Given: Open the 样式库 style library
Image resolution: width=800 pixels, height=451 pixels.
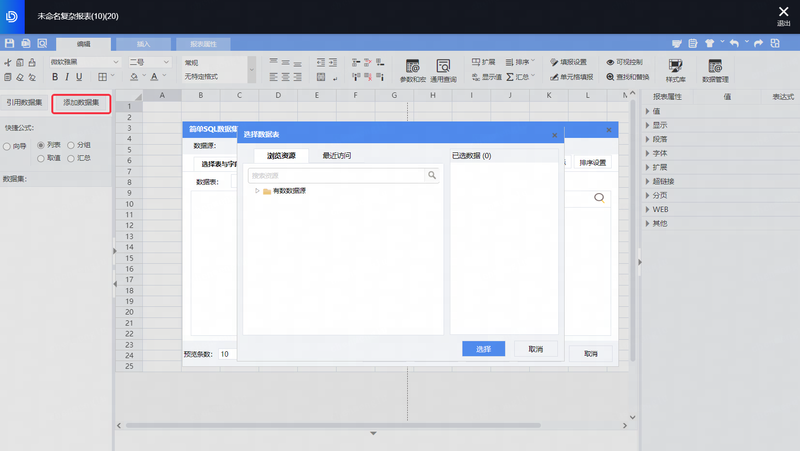Looking at the screenshot, I should [x=675, y=70].
